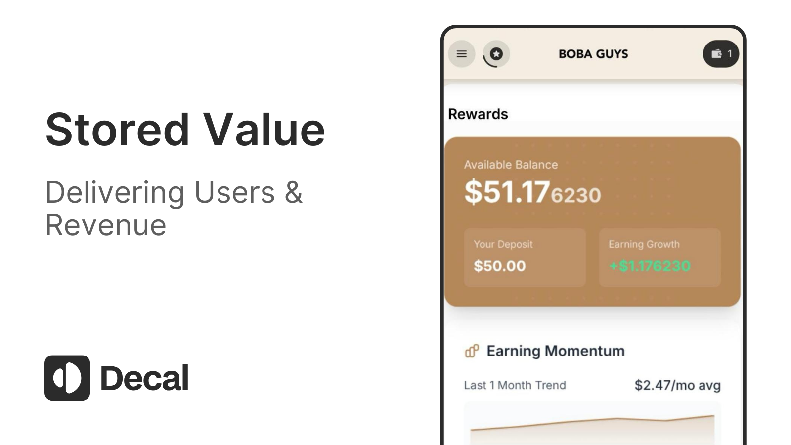The width and height of the screenshot is (791, 445).
Task: Click the Decal logo icon
Action: pos(67,378)
